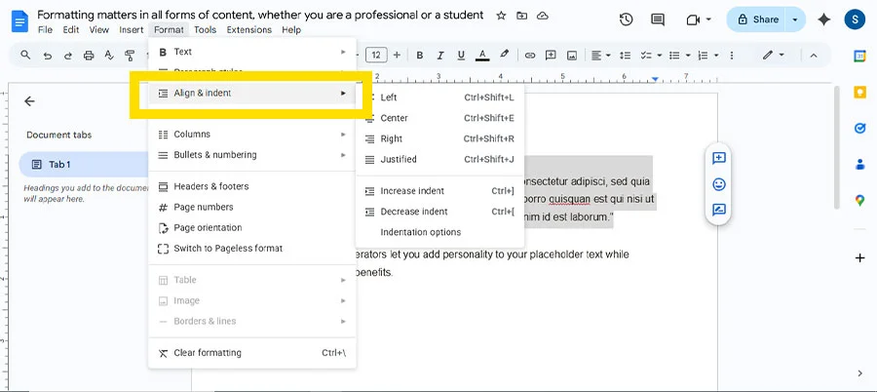
Task: Click the add comment floating button
Action: pos(719,158)
